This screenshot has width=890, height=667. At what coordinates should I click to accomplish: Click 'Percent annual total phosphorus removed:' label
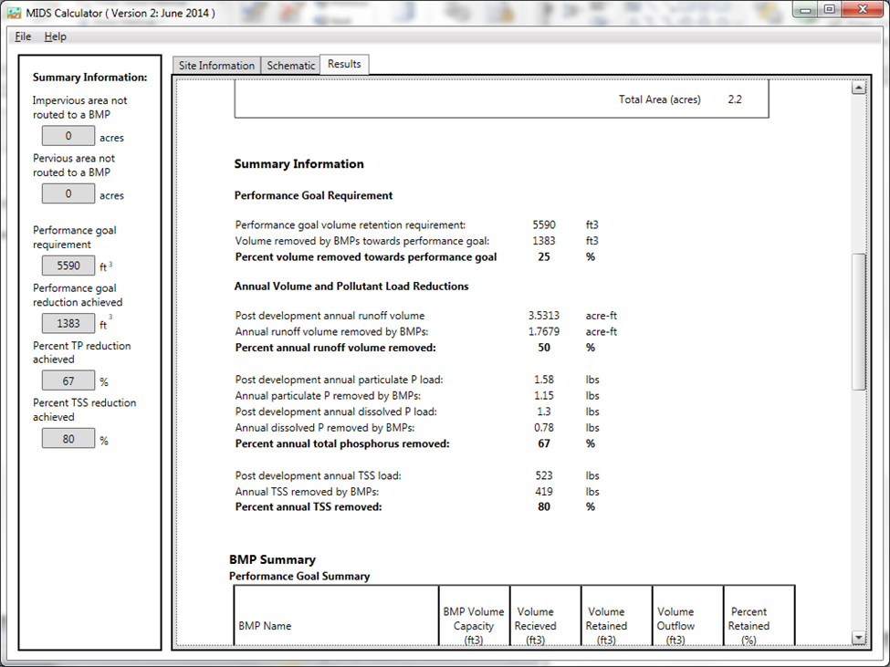pyautogui.click(x=342, y=443)
